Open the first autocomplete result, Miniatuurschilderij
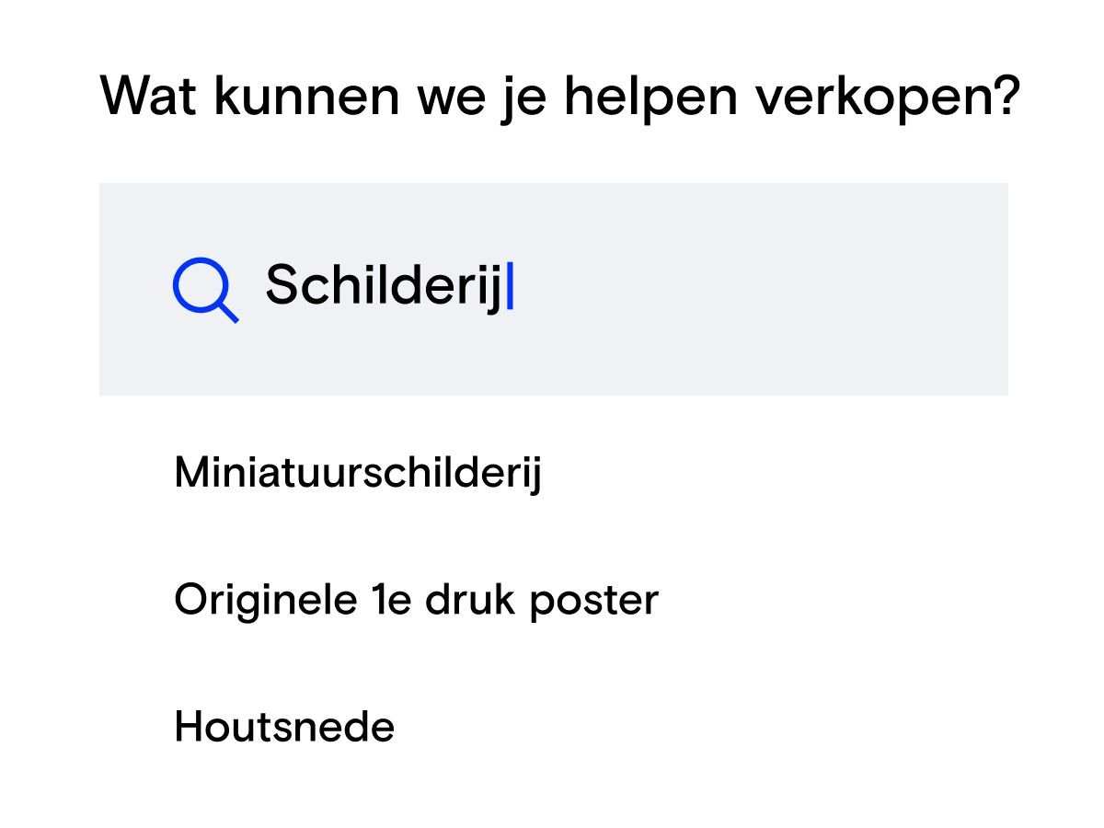This screenshot has height=828, width=1104. coord(358,474)
